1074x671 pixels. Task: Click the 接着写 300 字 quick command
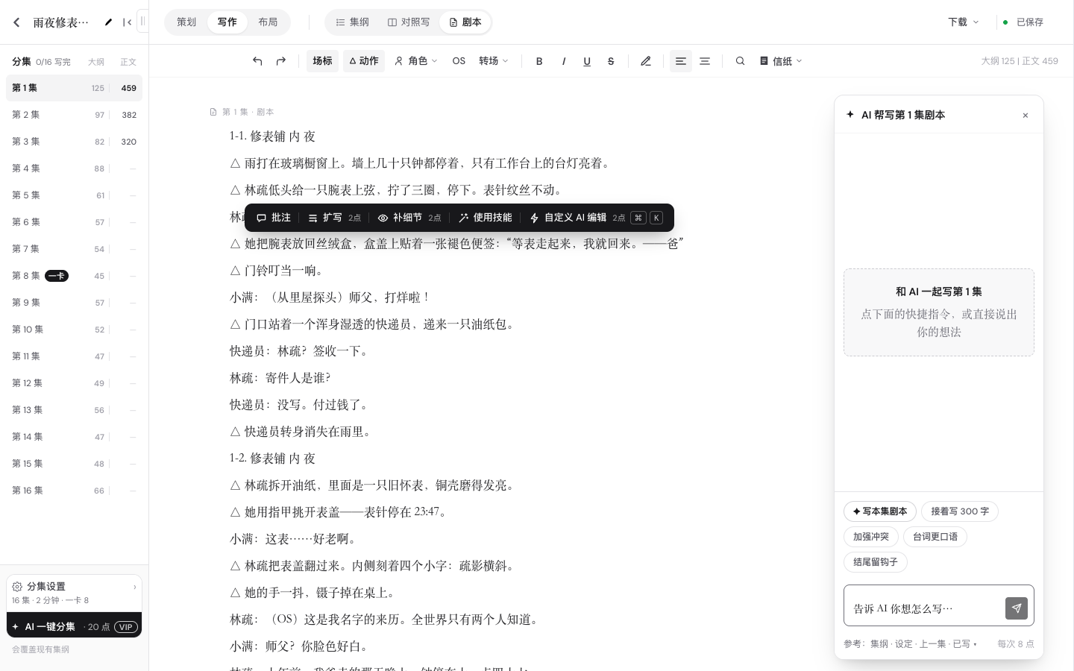[960, 511]
